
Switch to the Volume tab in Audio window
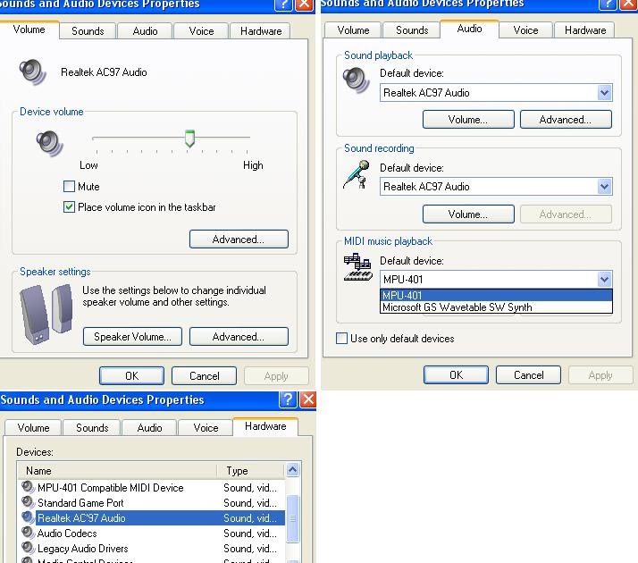pos(353,30)
